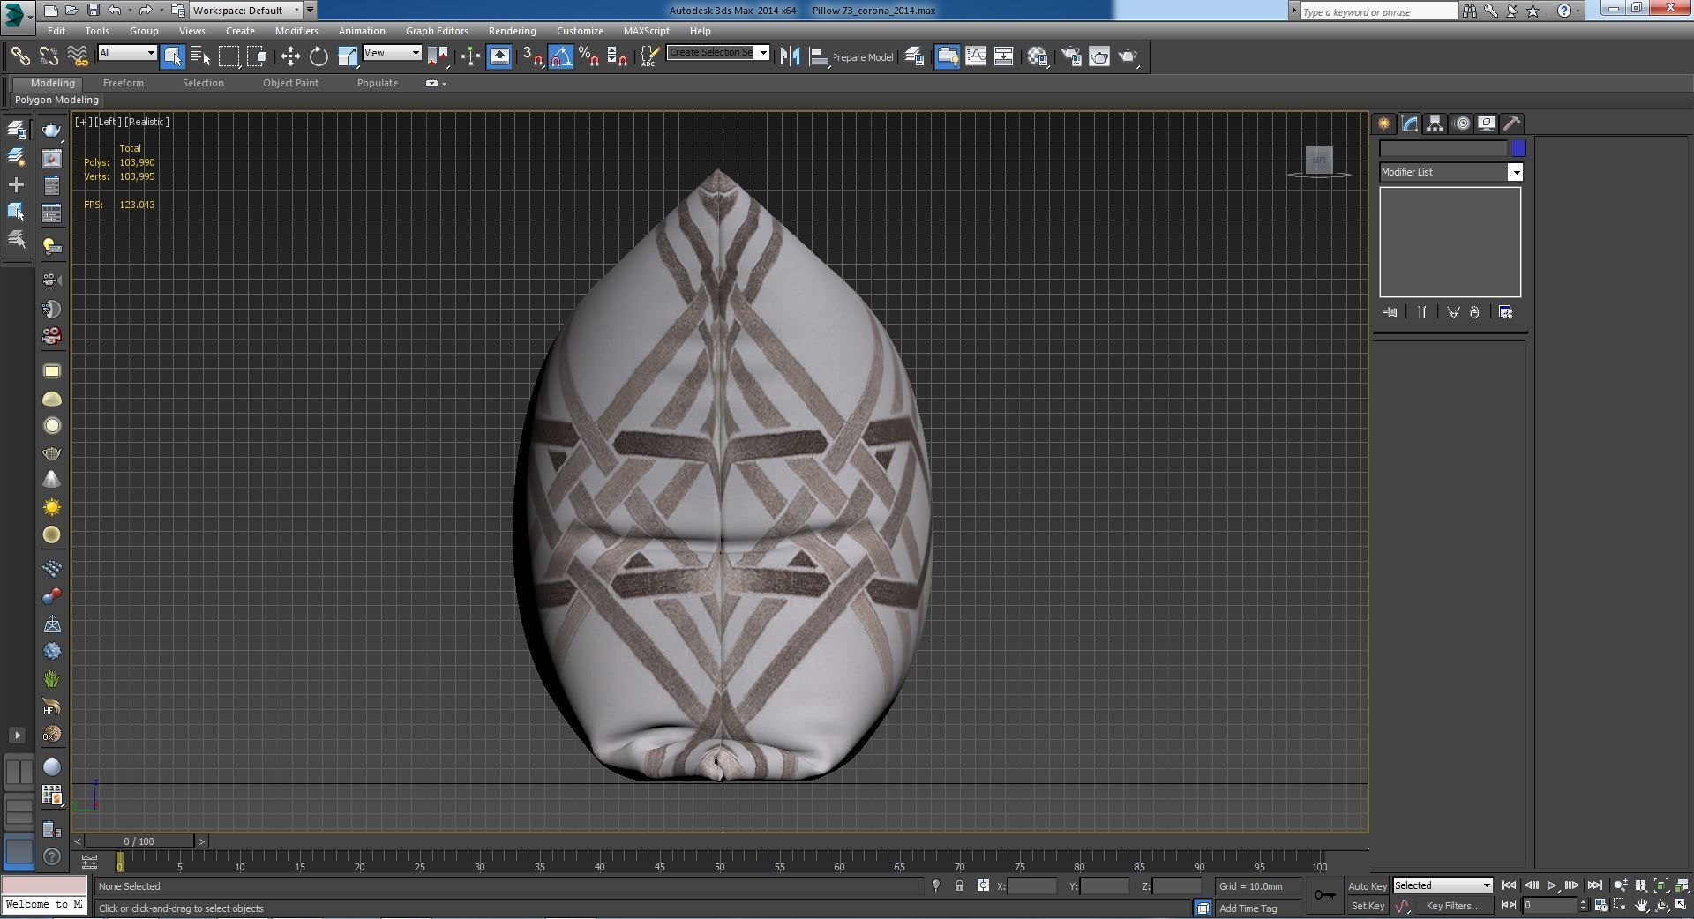Click the Render Production teapot icon
1694x919 pixels.
[x=1128, y=56]
